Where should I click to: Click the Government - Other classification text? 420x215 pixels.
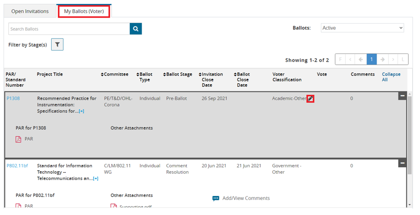click(287, 169)
